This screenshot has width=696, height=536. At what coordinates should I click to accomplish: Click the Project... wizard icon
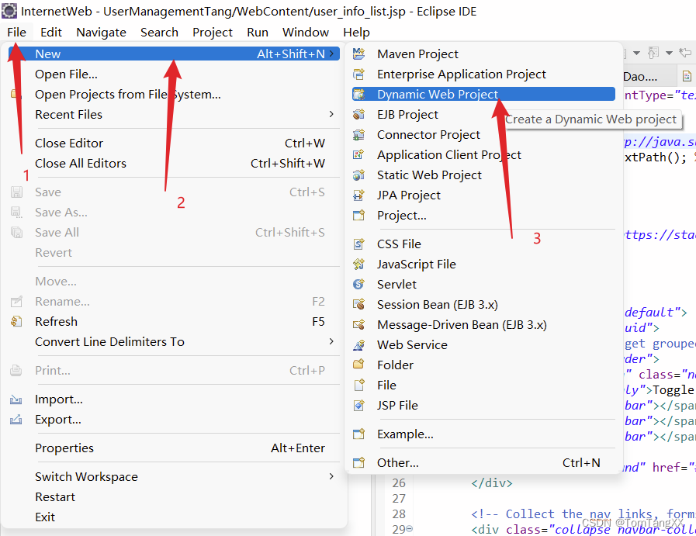point(358,215)
